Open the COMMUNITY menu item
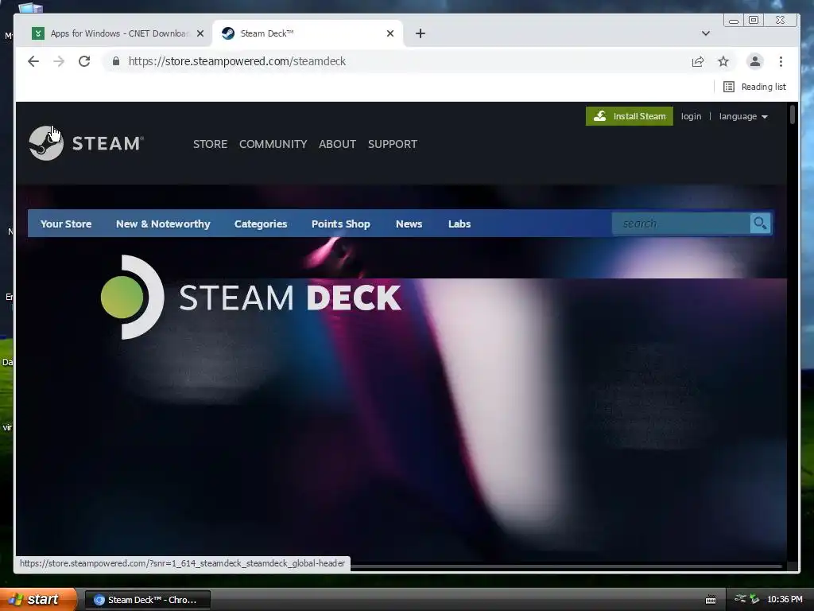Viewport: 814px width, 611px height. 273,144
